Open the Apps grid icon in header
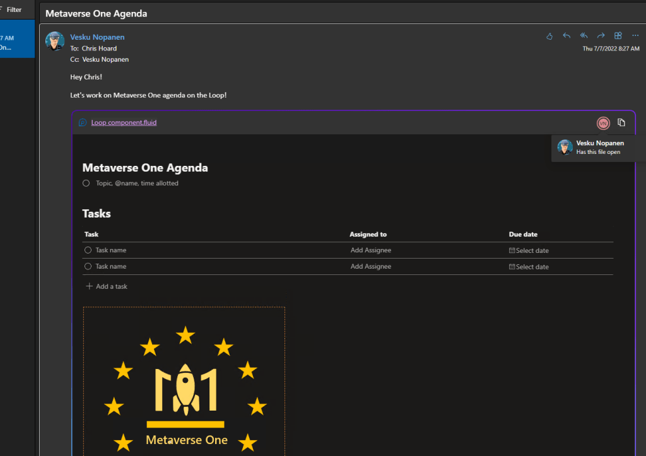The width and height of the screenshot is (646, 456). tap(618, 36)
